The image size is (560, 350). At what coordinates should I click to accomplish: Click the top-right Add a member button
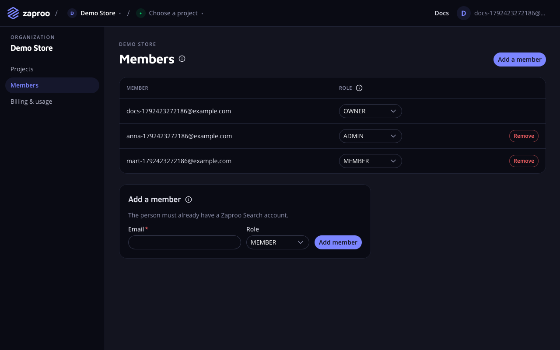(x=520, y=59)
